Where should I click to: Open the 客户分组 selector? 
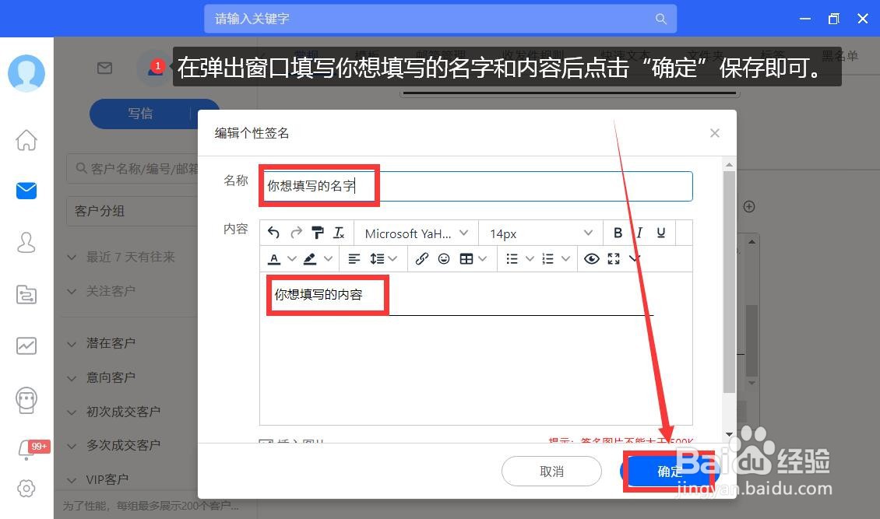coord(132,212)
